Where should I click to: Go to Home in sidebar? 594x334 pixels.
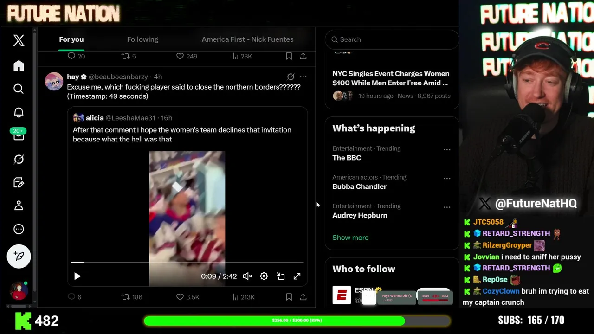coord(19,65)
